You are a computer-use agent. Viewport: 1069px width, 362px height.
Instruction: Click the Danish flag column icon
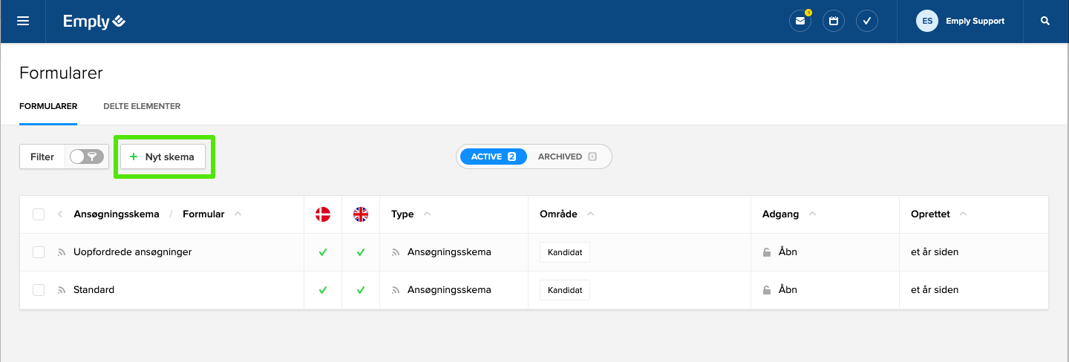[x=323, y=214]
